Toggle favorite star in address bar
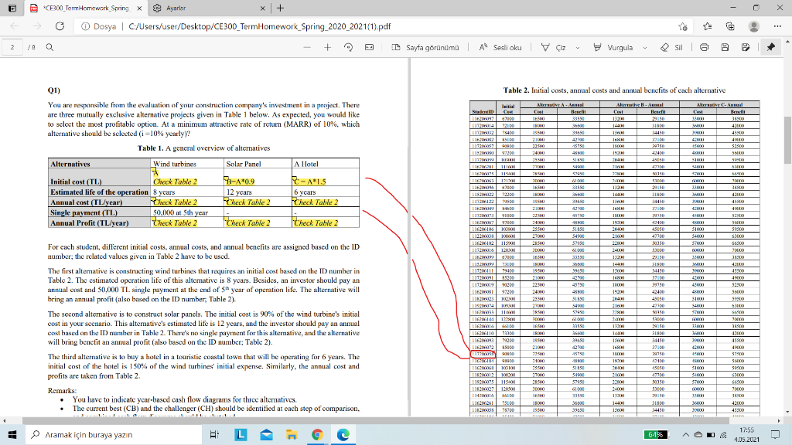The width and height of the screenshot is (792, 445). [684, 25]
